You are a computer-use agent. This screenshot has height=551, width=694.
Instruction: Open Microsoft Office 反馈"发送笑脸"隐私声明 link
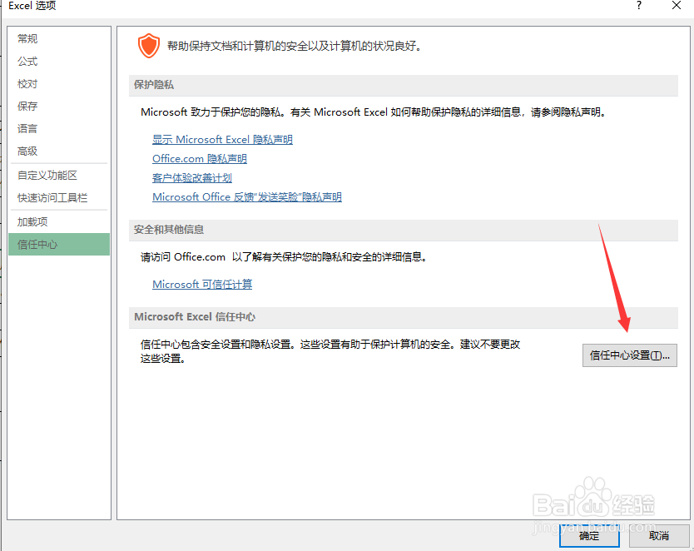(247, 197)
